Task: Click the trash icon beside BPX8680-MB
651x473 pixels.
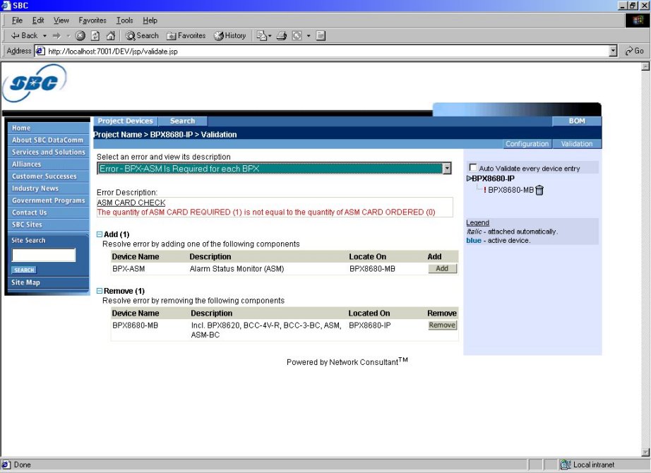Action: pyautogui.click(x=539, y=190)
